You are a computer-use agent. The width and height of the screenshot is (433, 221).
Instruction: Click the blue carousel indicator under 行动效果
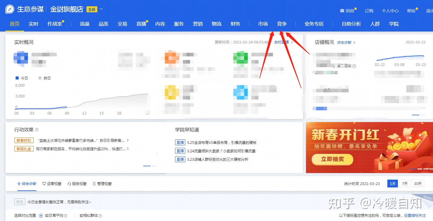click(147, 166)
